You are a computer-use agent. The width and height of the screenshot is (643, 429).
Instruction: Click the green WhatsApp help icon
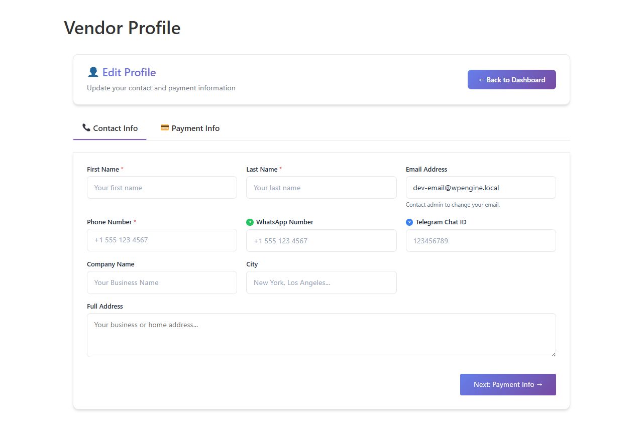pos(250,222)
